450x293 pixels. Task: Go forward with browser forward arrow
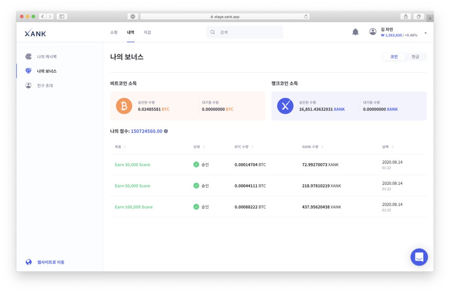pyautogui.click(x=50, y=17)
